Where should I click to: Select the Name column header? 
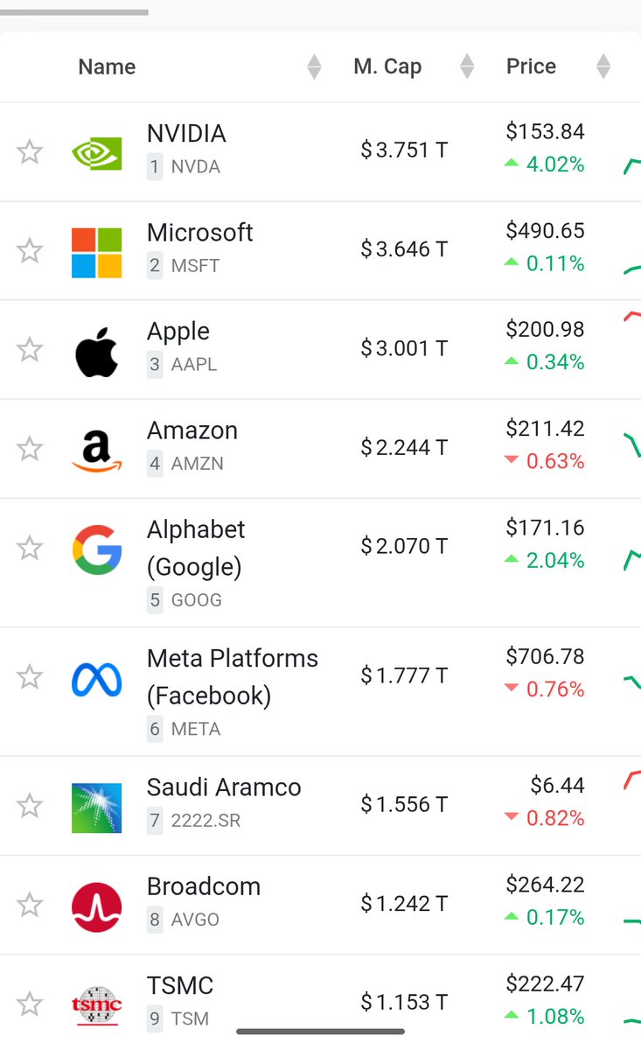coord(107,66)
